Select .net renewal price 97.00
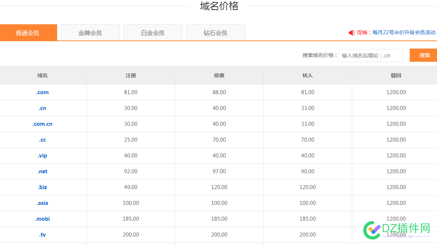Screen dimensions: 437x245 click(x=219, y=171)
